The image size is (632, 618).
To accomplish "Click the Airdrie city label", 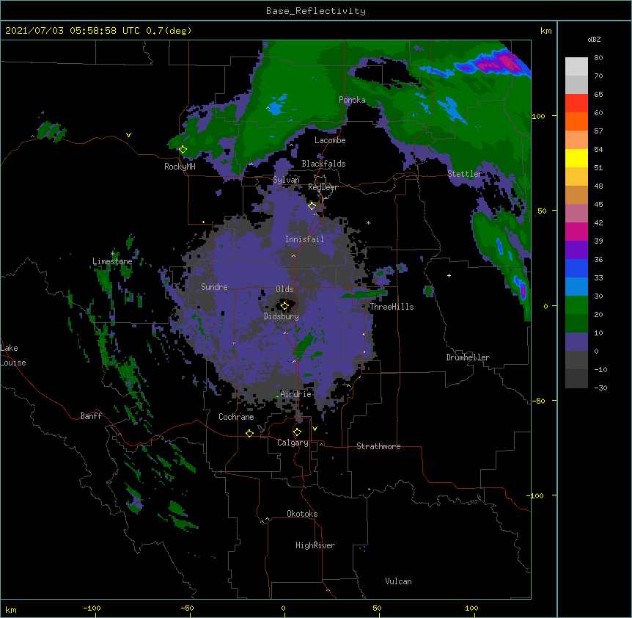I will (x=295, y=394).
